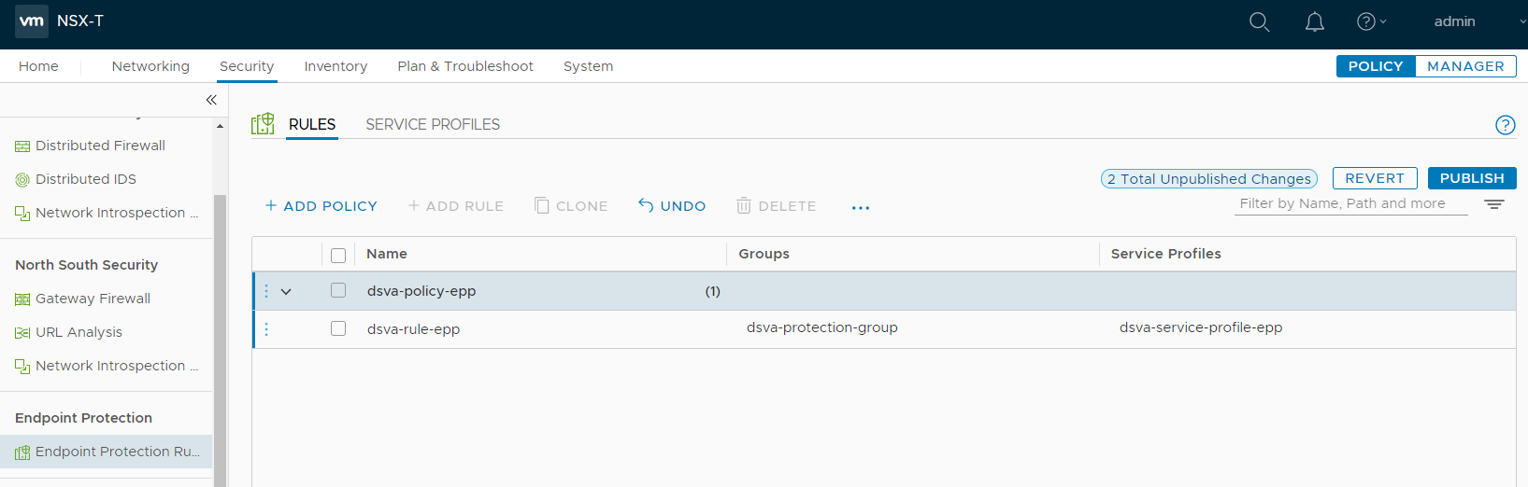
Task: Open the search magnifier in header
Action: coord(1259,21)
